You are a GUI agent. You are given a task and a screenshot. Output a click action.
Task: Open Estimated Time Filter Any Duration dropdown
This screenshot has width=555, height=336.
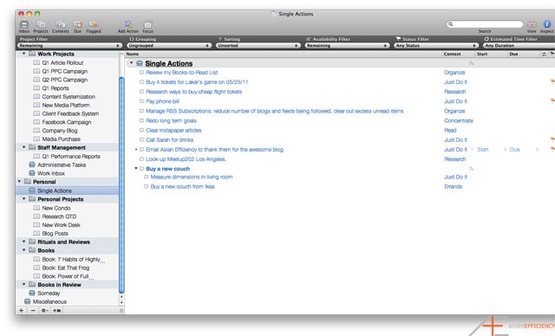pyautogui.click(x=519, y=46)
